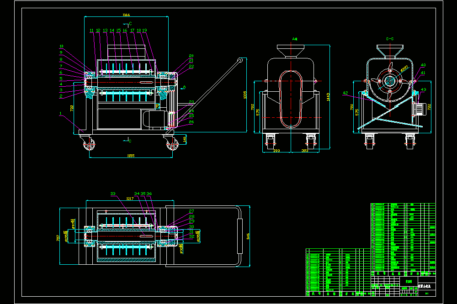Select part callout number 19
This screenshot has width=457, height=304.
click(144, 30)
